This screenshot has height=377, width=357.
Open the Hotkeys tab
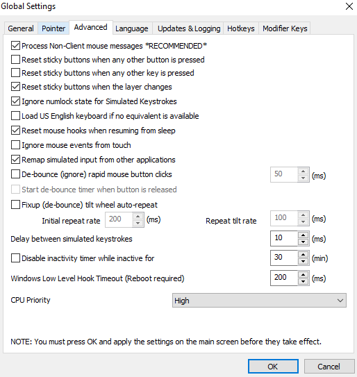(x=241, y=28)
